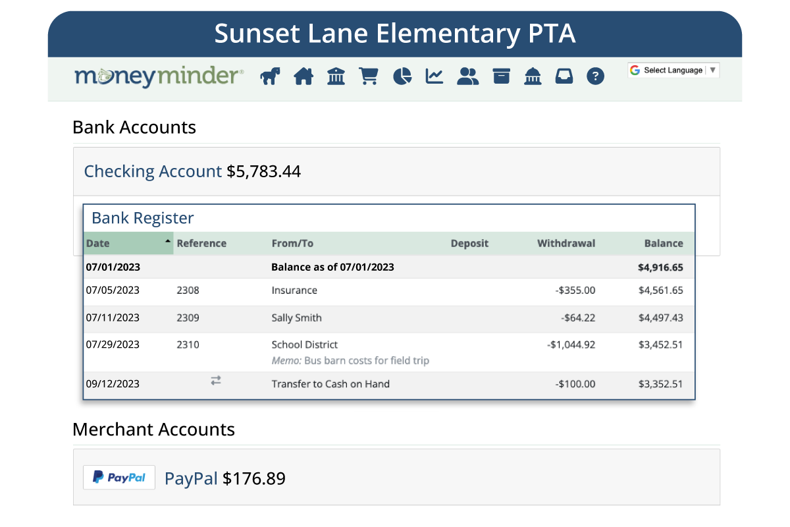Go to the Home icon

click(303, 76)
